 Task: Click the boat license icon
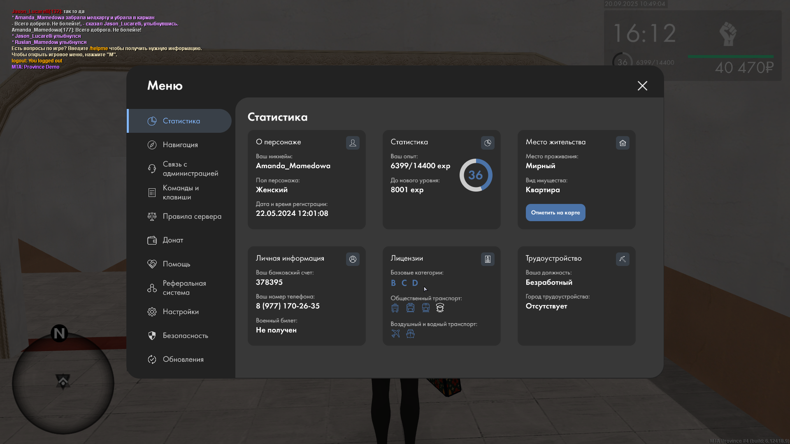[410, 333]
